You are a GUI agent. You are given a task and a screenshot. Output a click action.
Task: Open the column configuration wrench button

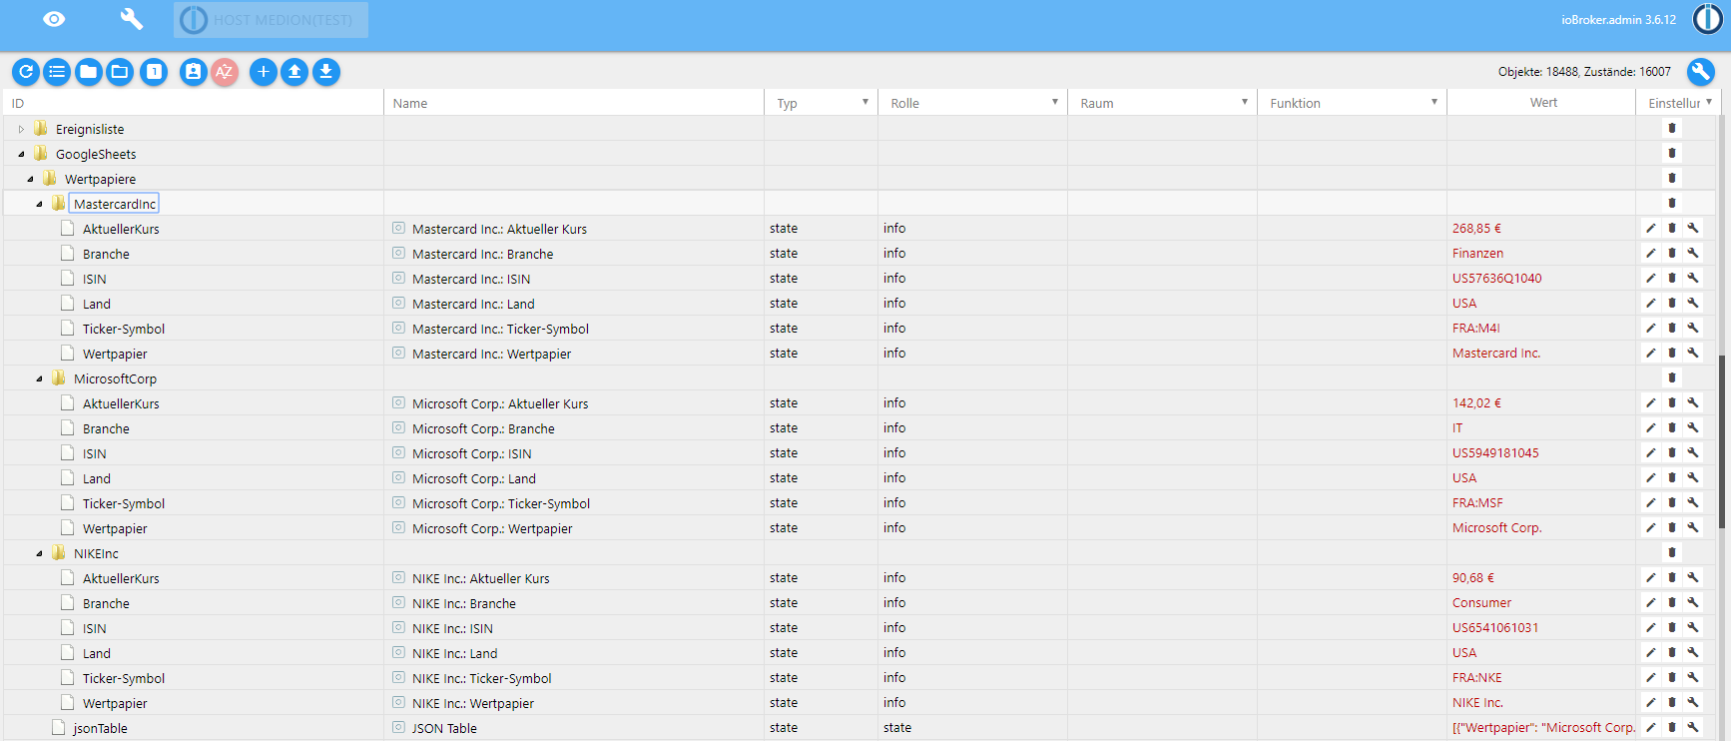[1701, 71]
